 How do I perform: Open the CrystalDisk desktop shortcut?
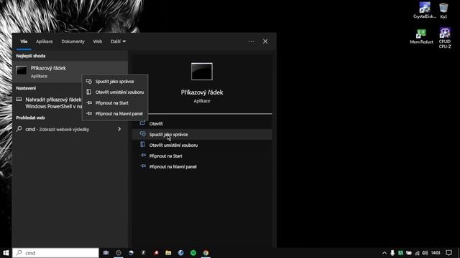click(425, 11)
